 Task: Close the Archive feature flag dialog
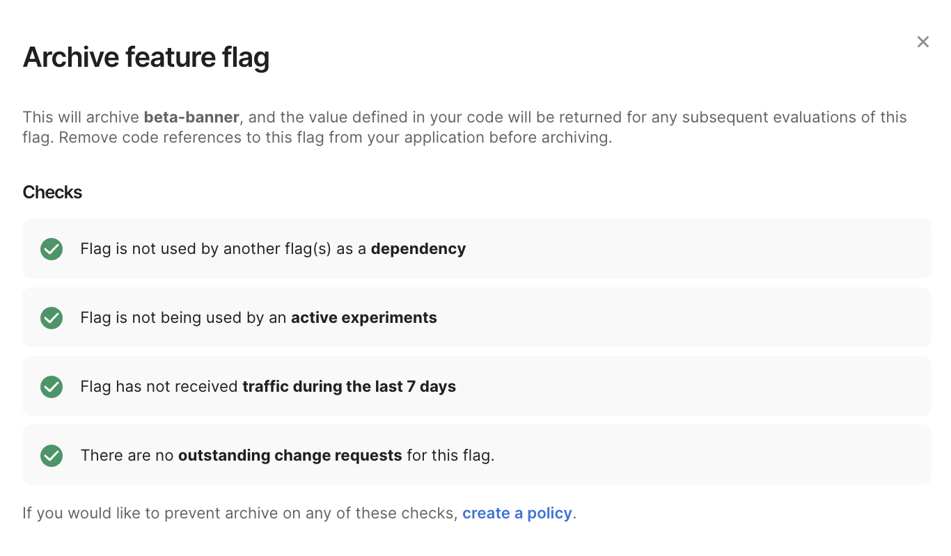pos(922,42)
